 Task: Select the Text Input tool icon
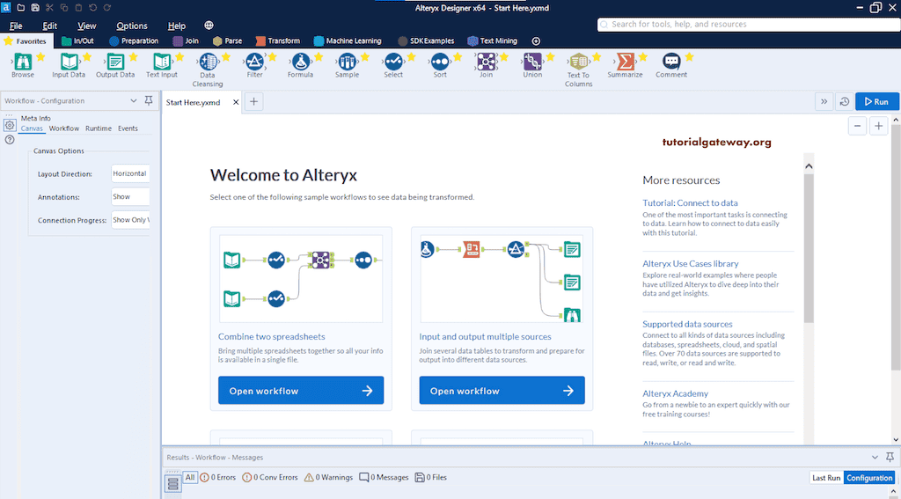[x=162, y=61]
